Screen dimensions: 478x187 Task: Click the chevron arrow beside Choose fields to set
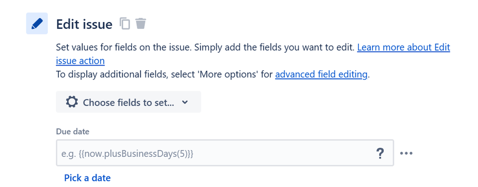pyautogui.click(x=185, y=102)
